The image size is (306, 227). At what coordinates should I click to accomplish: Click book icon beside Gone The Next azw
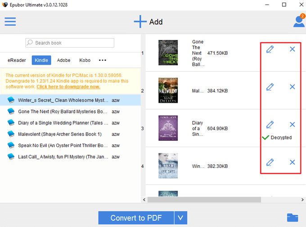click(x=11, y=111)
